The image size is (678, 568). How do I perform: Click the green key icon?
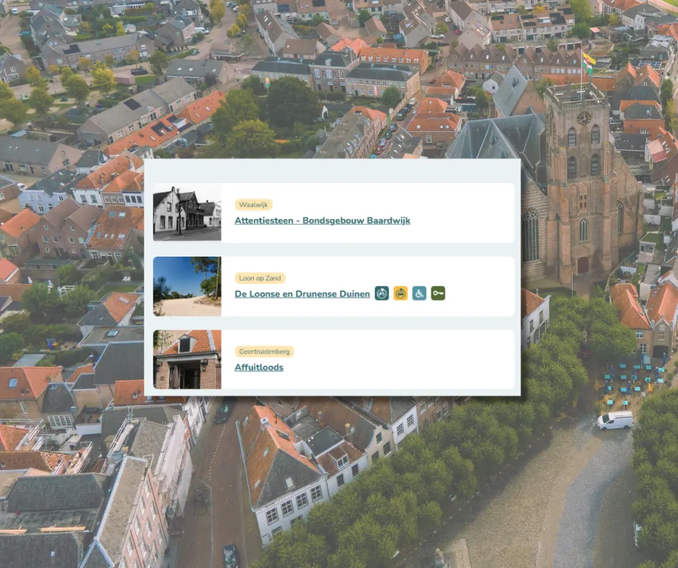point(438,293)
